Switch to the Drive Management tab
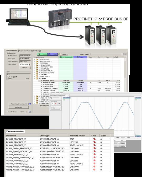The image size is (142, 177). tap(12, 51)
